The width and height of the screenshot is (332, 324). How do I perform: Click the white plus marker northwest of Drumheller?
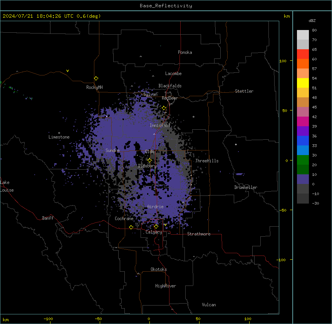(236, 144)
